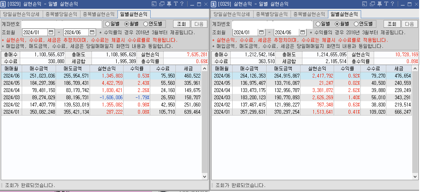Select the cell showing 370,297,254
The image size is (421, 192).
pyautogui.click(x=283, y=112)
